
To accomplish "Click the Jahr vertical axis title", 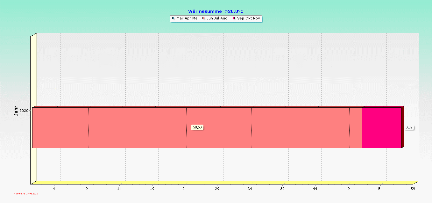I will pos(16,110).
